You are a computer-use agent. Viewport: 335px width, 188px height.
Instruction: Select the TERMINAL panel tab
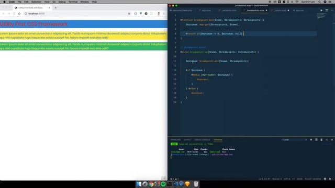pos(218,140)
